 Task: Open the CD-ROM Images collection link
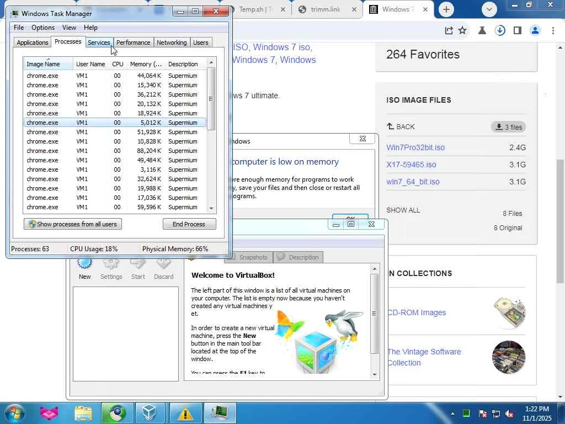(417, 312)
